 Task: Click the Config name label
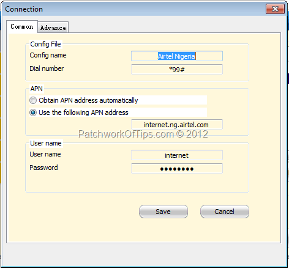click(48, 55)
